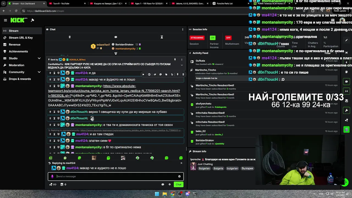Viewport: 352px width, 198px height.
Task: Send message with green Chat button
Action: [178, 185]
